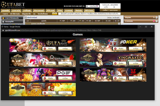Open the sub-menu item left of the yellow arrows
The width and height of the screenshot is (160, 106).
click(x=43, y=14)
